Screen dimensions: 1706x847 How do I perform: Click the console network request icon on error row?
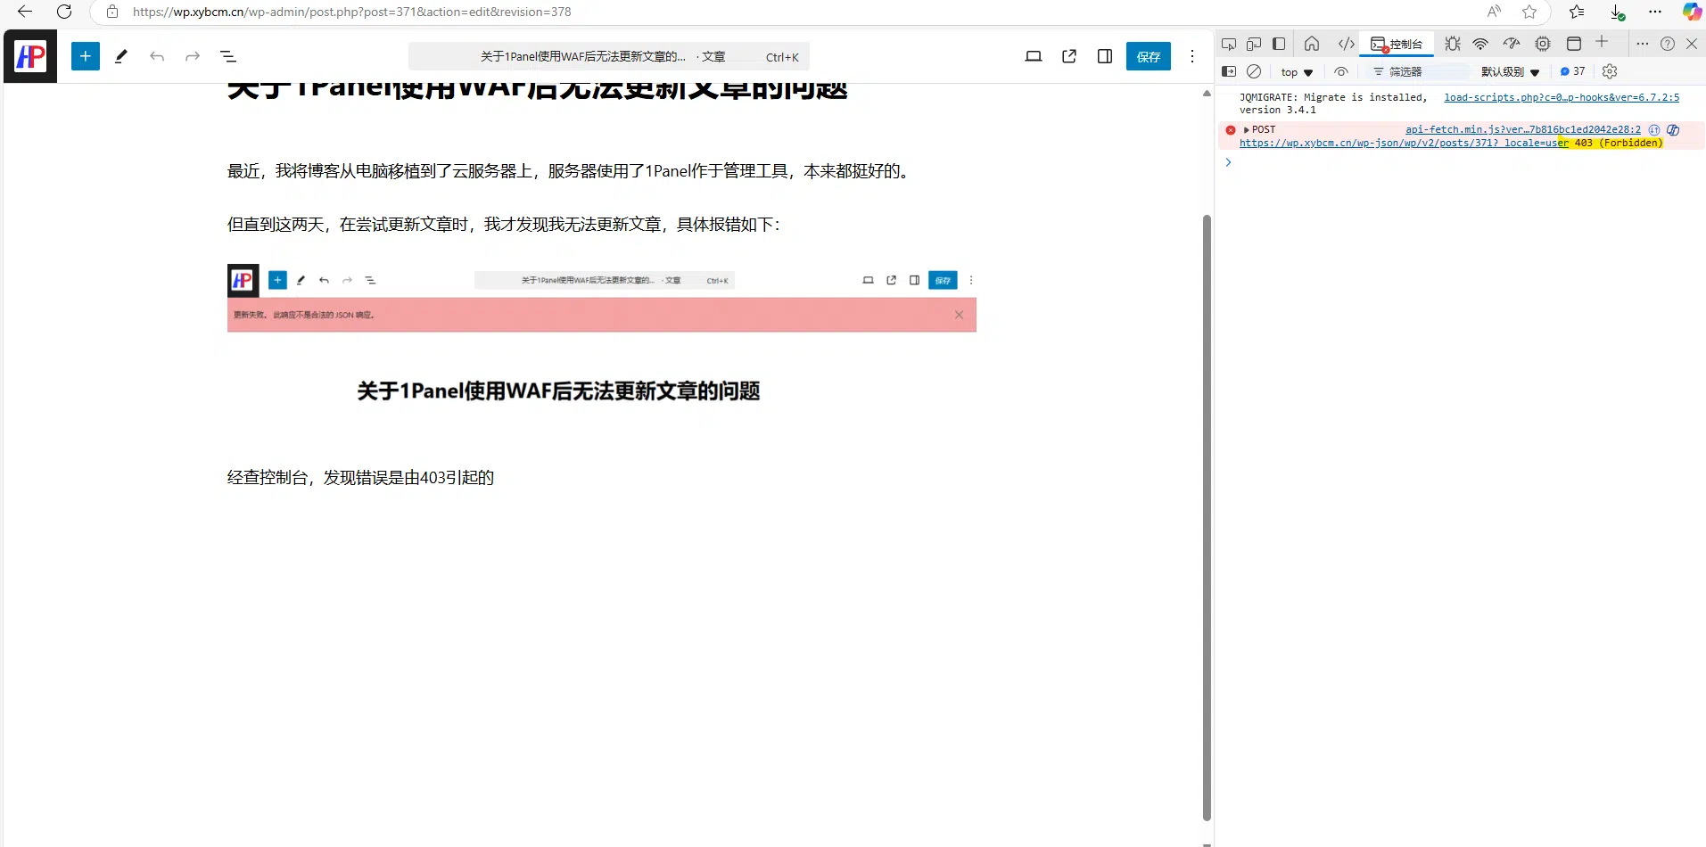(1654, 129)
